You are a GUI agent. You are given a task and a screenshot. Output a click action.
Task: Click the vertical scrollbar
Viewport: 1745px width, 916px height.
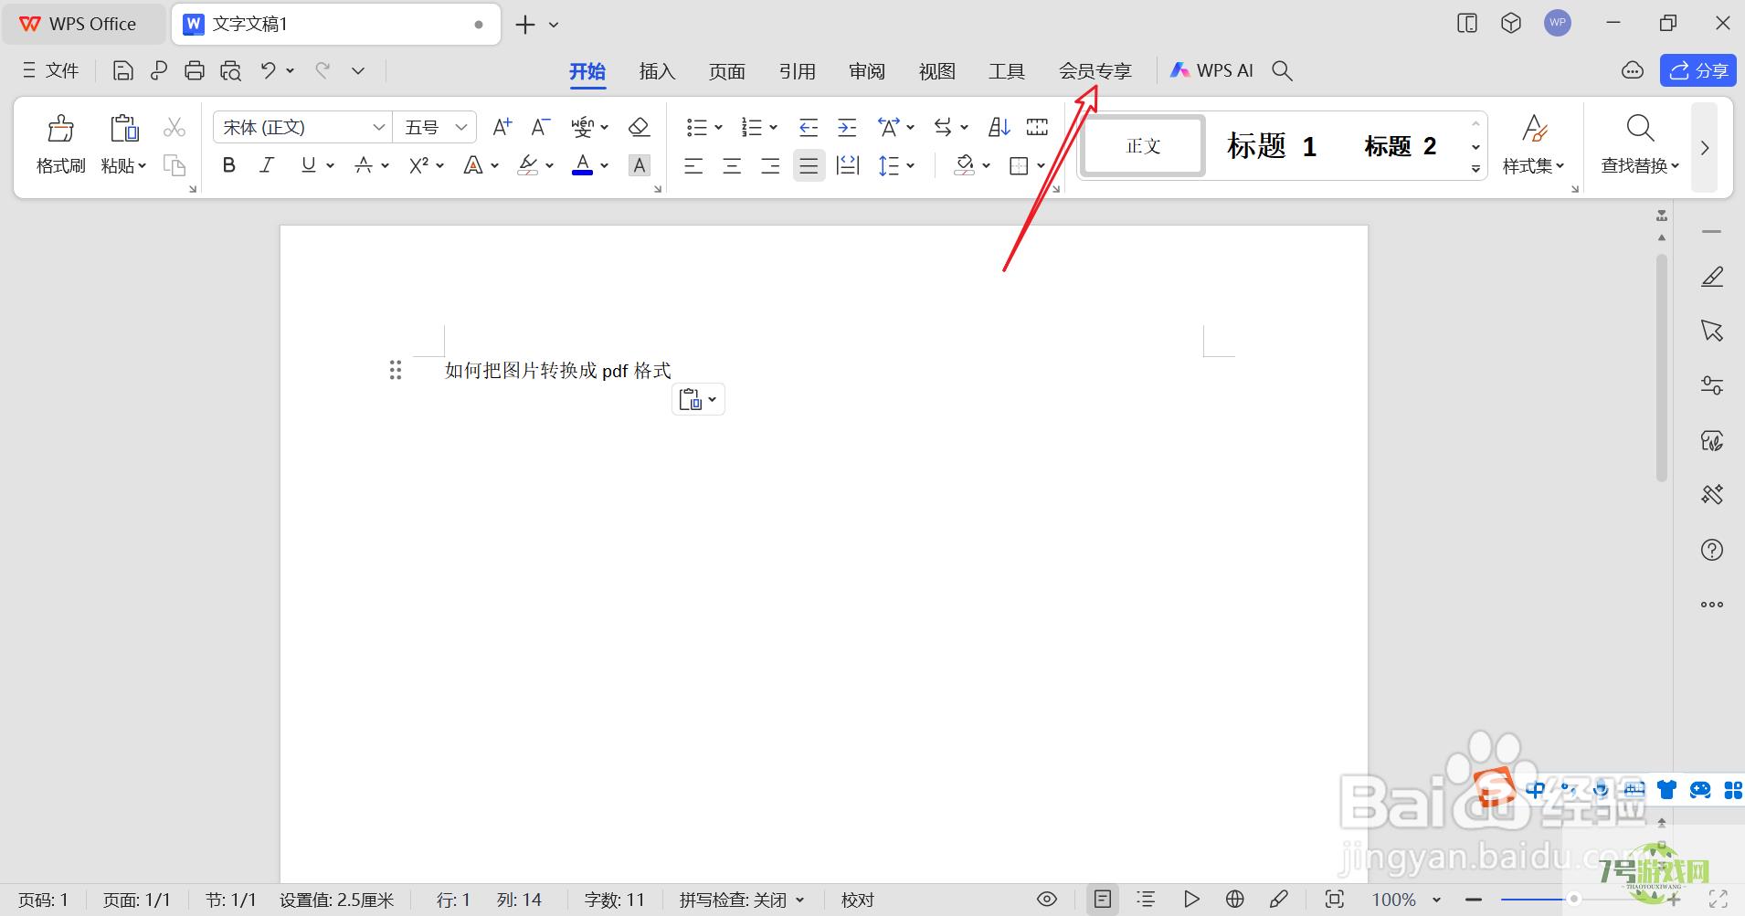pos(1662,368)
